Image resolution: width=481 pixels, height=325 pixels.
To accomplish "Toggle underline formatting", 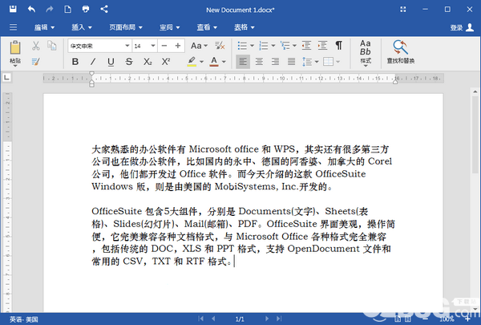I will [x=111, y=62].
